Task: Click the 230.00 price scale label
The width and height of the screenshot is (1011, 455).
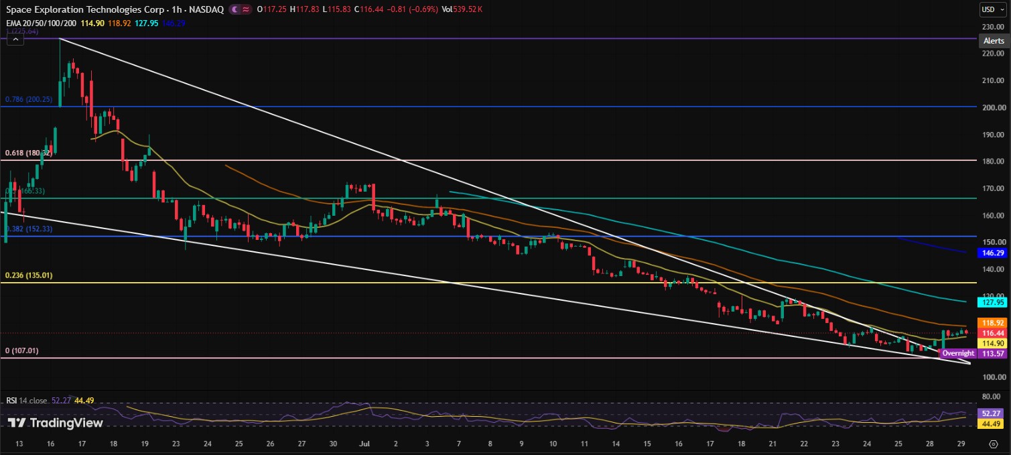Action: [x=992, y=27]
